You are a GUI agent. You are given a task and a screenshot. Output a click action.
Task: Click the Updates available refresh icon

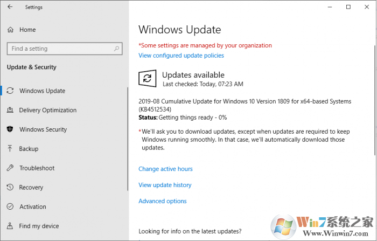pyautogui.click(x=147, y=79)
